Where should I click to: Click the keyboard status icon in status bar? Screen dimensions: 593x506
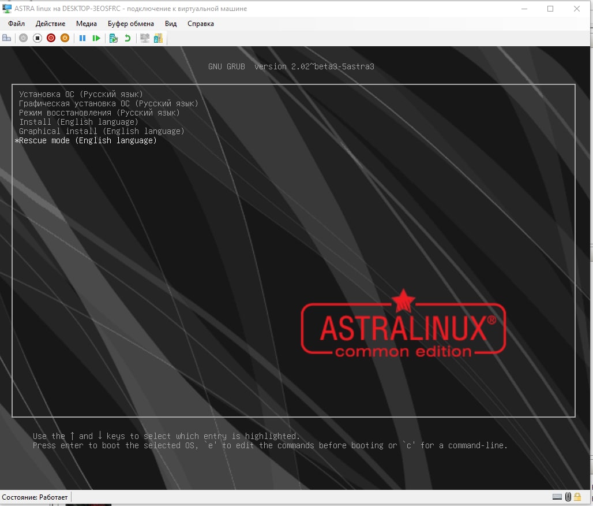[557, 497]
